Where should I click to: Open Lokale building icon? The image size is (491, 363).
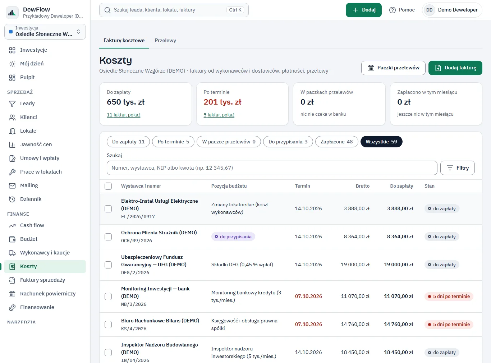tap(12, 131)
